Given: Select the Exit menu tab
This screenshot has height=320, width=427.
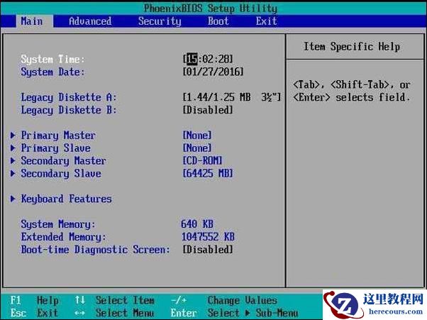Looking at the screenshot, I should pyautogui.click(x=267, y=21).
